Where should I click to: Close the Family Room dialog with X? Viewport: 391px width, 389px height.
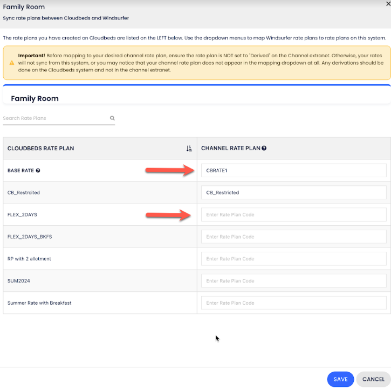click(x=387, y=3)
